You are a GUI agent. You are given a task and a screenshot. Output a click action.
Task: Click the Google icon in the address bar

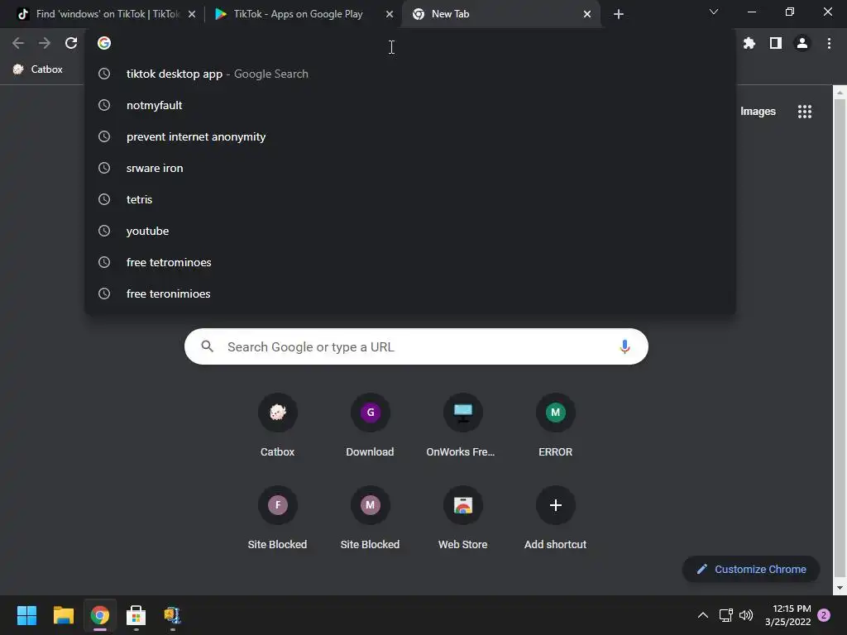[x=104, y=43]
